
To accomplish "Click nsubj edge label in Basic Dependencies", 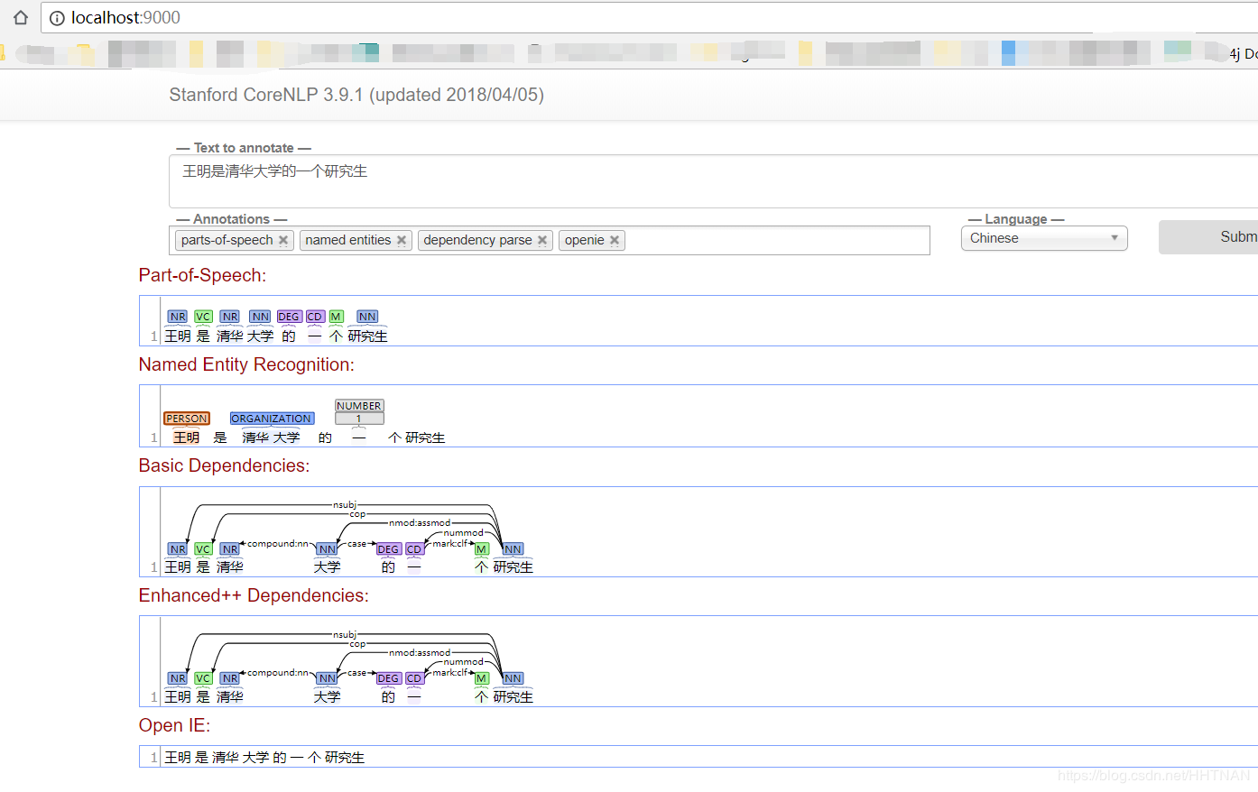I will click(x=345, y=504).
